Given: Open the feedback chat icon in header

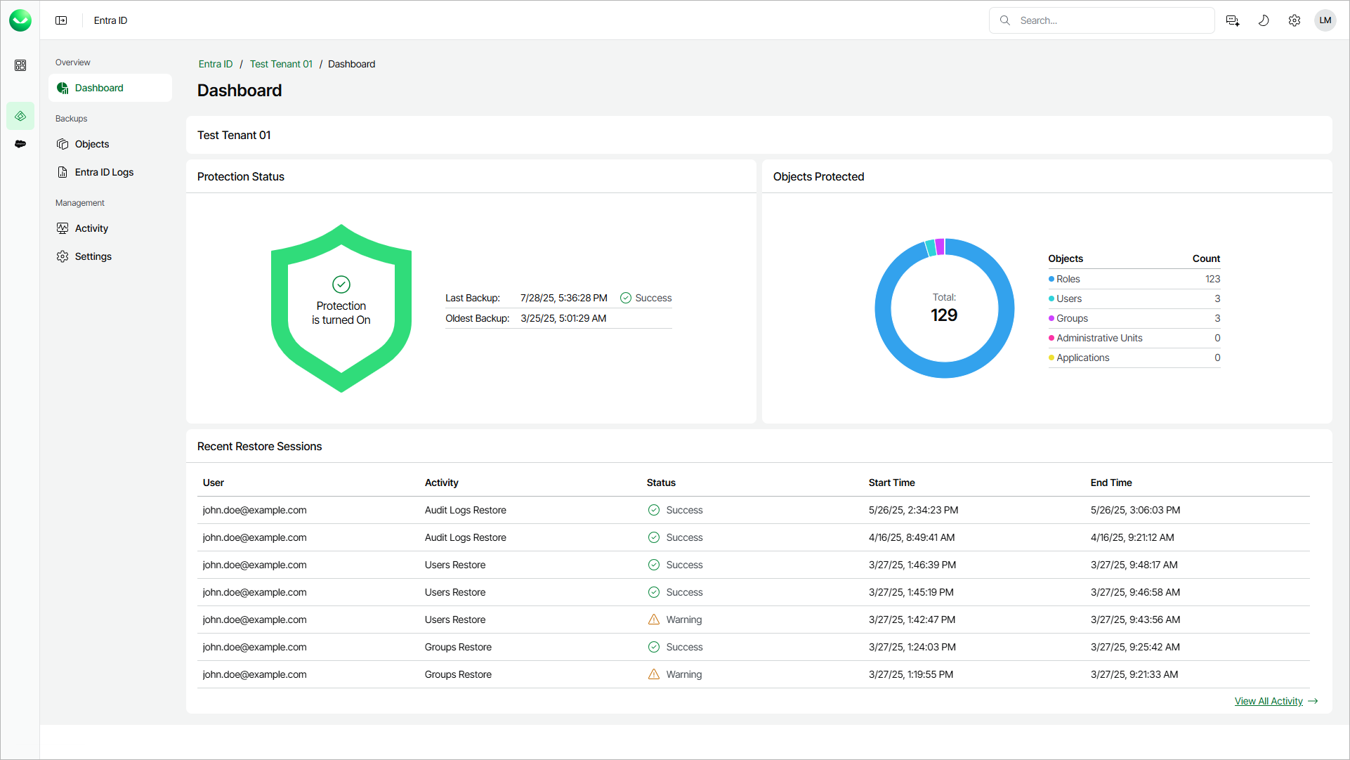Looking at the screenshot, I should tap(1233, 20).
